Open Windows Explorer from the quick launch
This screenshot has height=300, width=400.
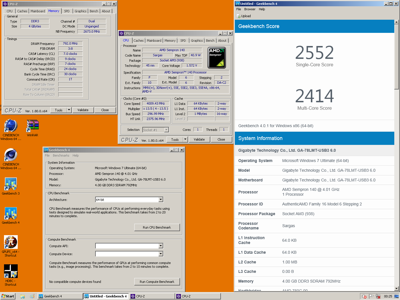pyautogui.click(x=23, y=297)
